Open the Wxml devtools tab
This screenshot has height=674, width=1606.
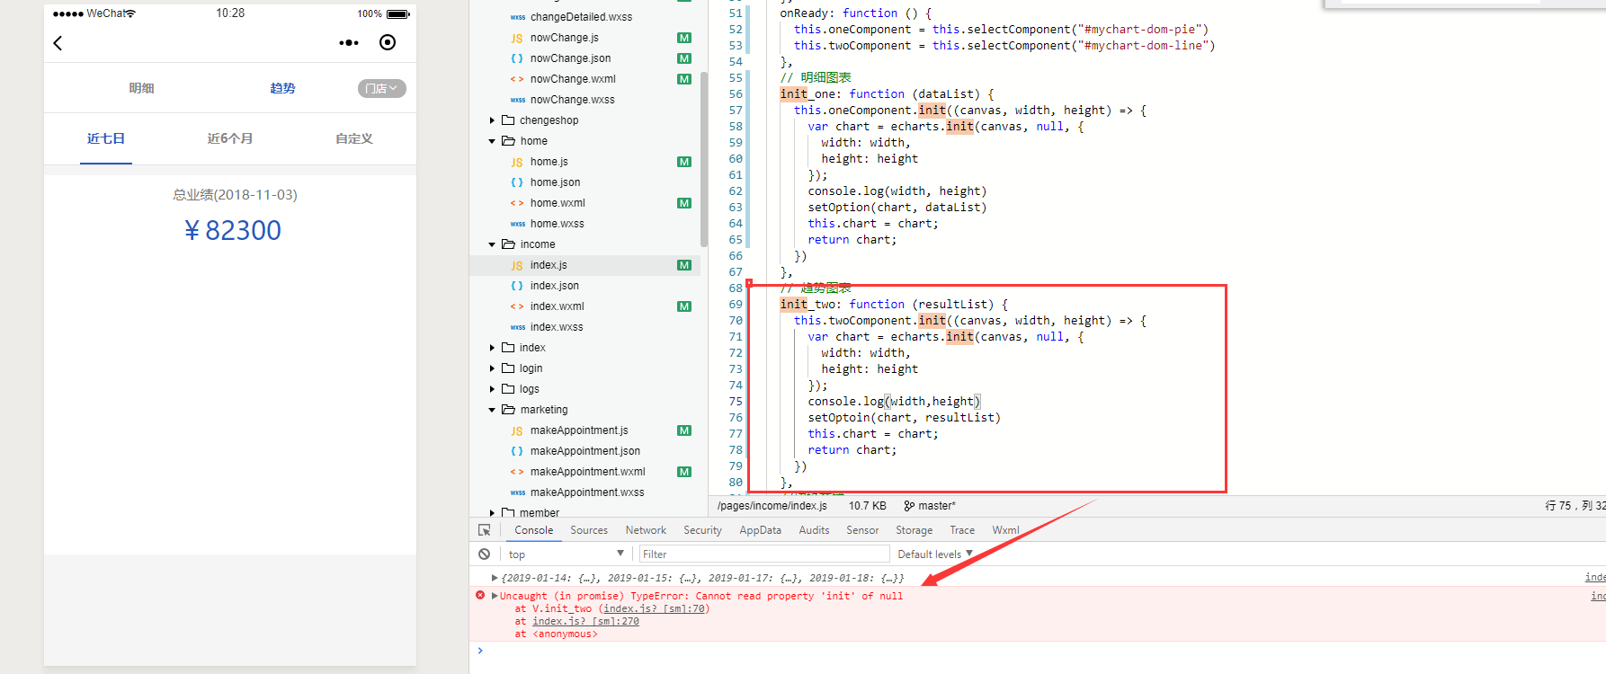coord(1005,530)
